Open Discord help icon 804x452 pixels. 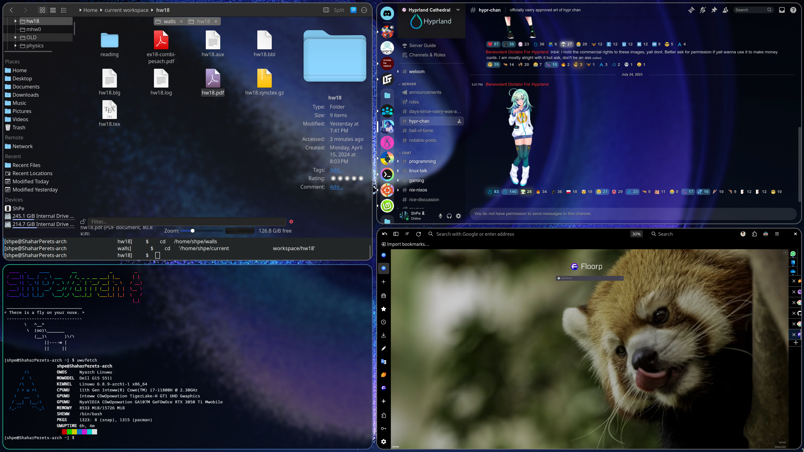793,10
